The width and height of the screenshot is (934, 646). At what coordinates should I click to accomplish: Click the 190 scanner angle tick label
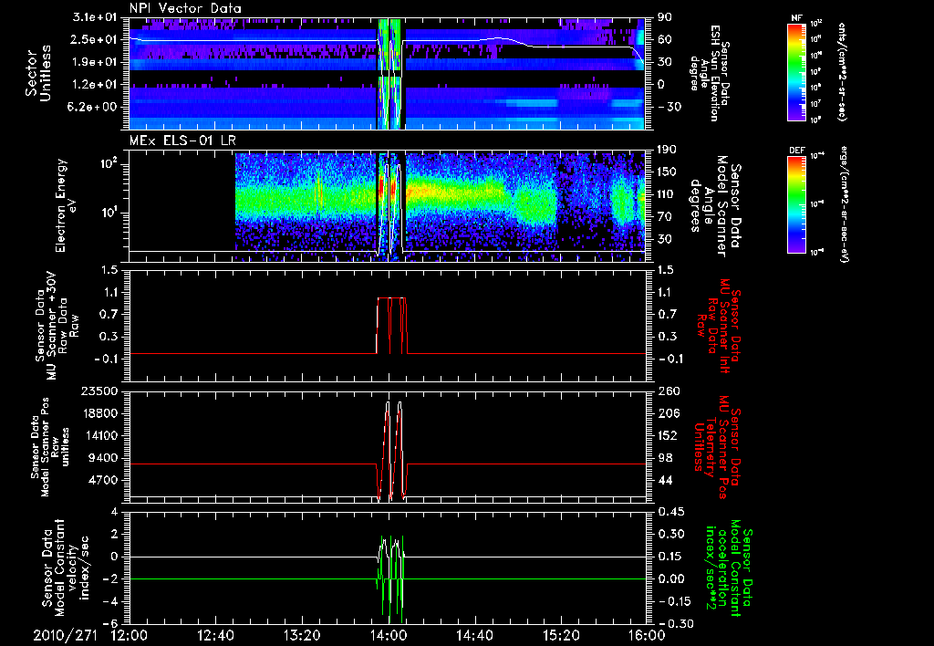point(667,151)
